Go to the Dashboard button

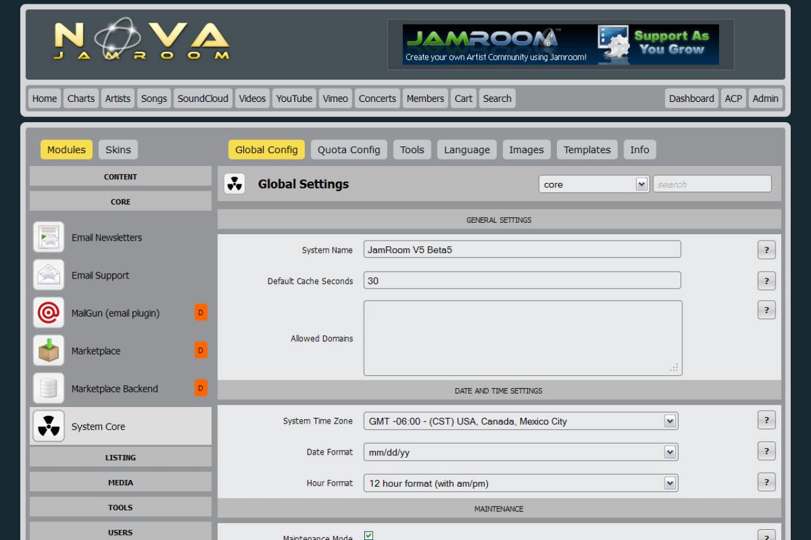pyautogui.click(x=691, y=99)
